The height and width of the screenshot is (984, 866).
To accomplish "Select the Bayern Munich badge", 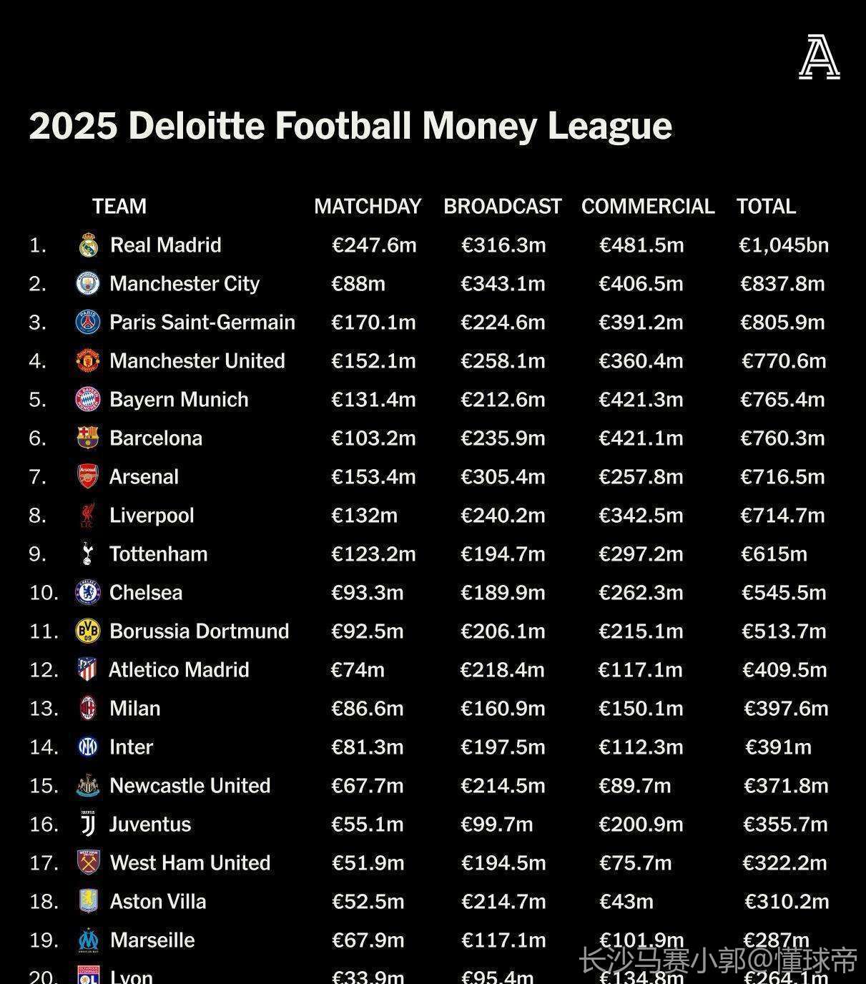I will [x=88, y=400].
